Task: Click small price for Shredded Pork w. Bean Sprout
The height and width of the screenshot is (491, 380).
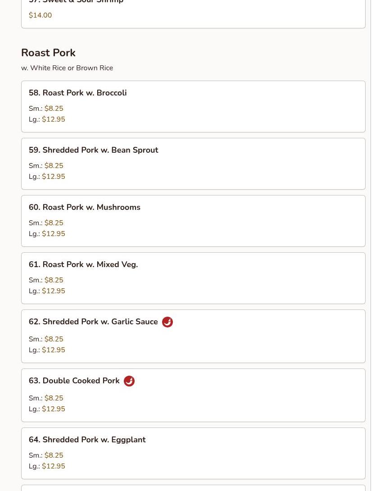Action: pyautogui.click(x=54, y=166)
